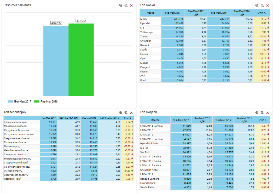The height and width of the screenshot is (193, 273).
Task: Zoom in on the Топ территории panel
Action: pyautogui.click(x=121, y=113)
